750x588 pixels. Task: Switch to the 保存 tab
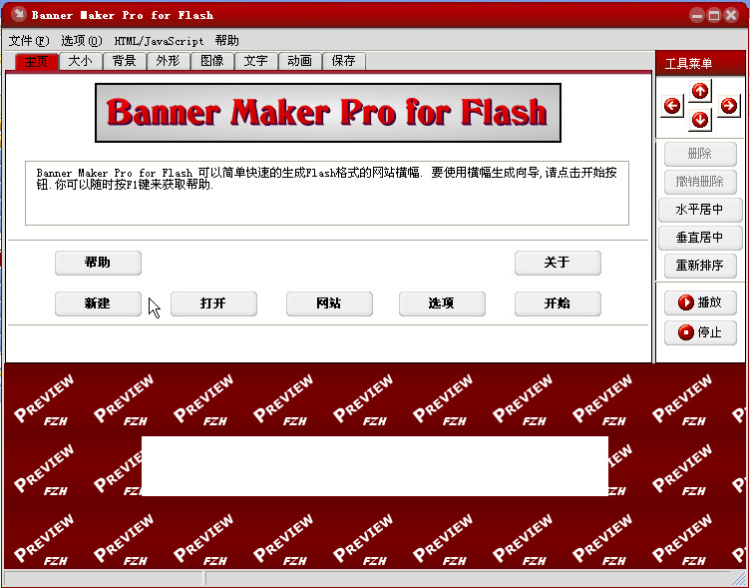(343, 61)
